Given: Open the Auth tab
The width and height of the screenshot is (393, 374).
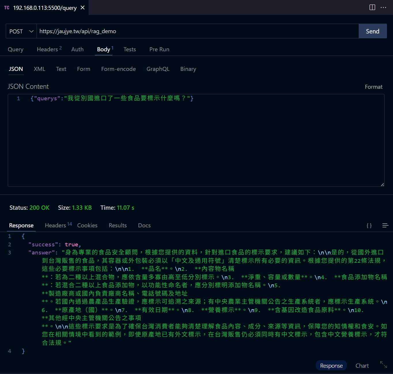Looking at the screenshot, I should [x=78, y=49].
